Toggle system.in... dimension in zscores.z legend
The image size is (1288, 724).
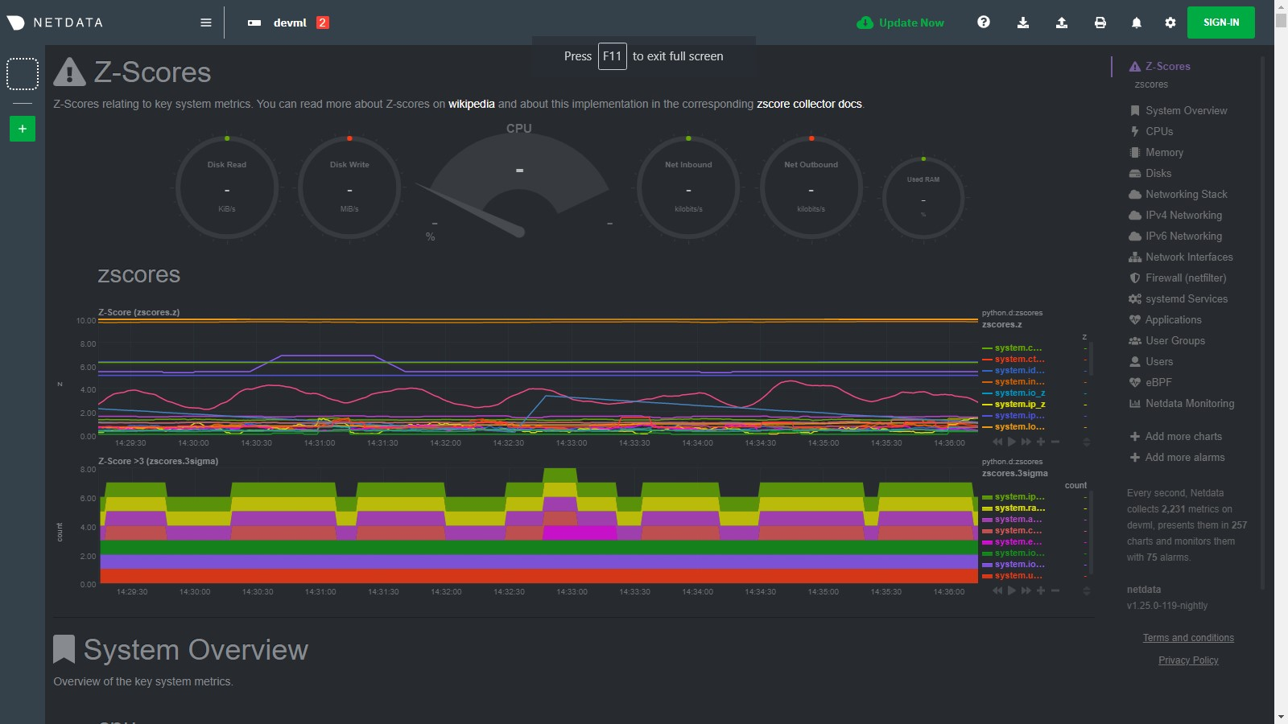coord(1019,382)
